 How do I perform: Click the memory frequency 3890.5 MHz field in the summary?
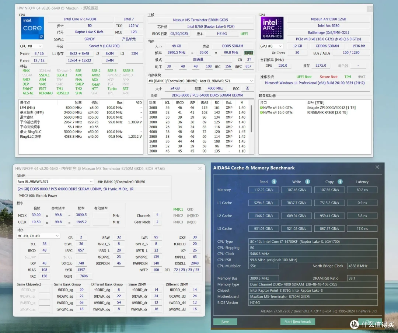(x=177, y=53)
